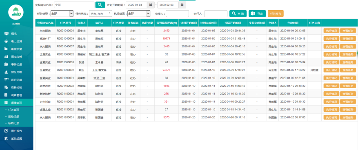Open the 任务类型 task type dropdown
The image size is (358, 150).
click(x=62, y=13)
